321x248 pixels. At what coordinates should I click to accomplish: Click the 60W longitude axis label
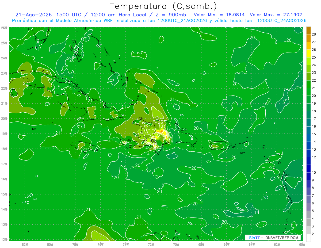[x=302, y=244]
